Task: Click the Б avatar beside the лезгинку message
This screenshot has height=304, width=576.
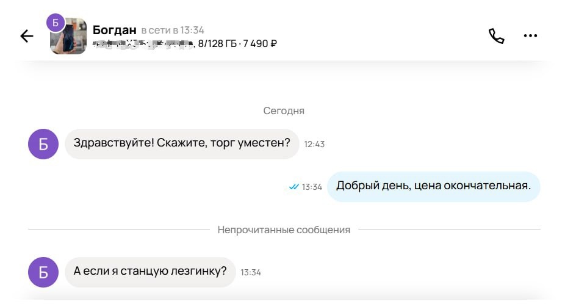Action: click(x=43, y=272)
